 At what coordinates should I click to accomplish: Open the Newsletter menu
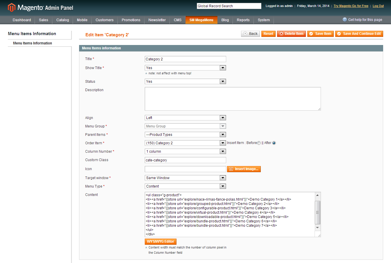[x=157, y=20]
